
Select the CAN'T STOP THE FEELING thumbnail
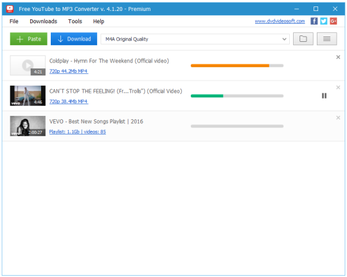coord(28,95)
